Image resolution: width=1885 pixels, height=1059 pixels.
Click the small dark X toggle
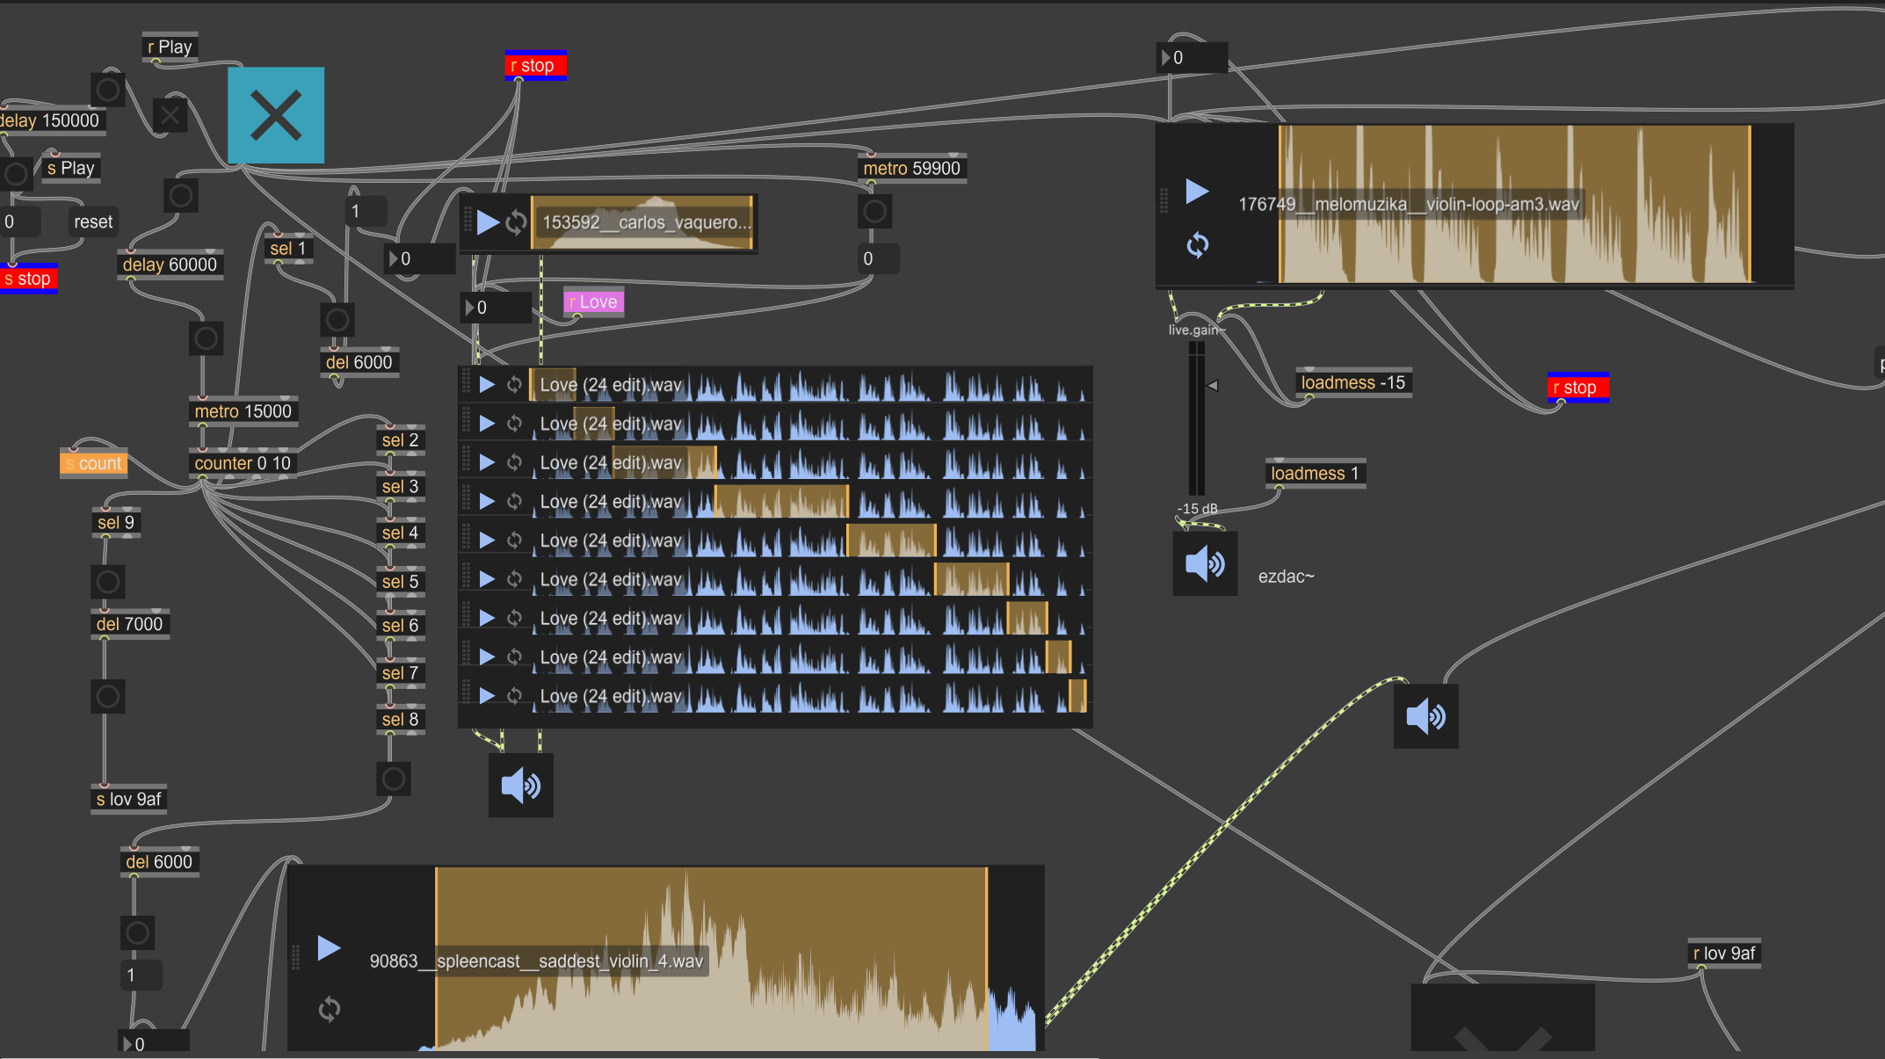pos(170,115)
